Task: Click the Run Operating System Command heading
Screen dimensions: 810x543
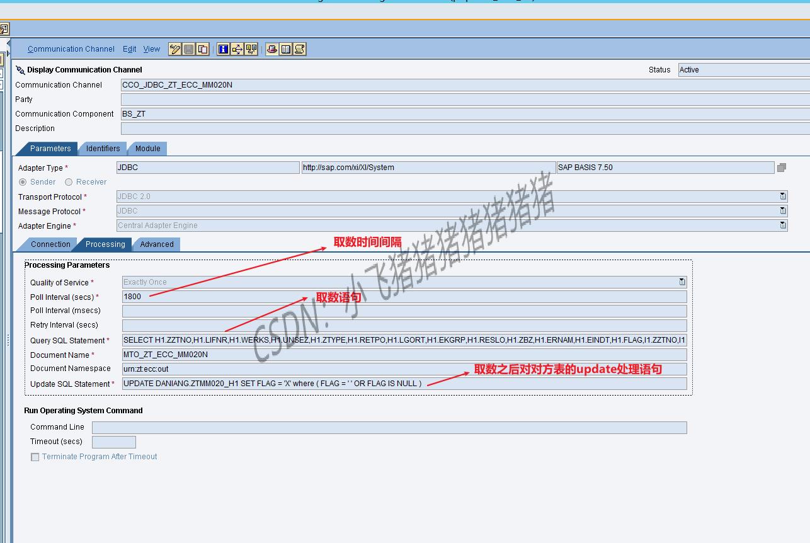Action: [x=83, y=411]
